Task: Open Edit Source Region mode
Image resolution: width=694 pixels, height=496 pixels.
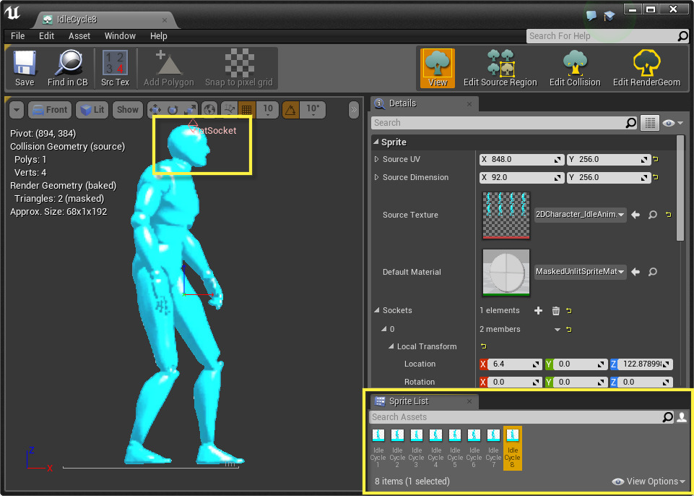Action: pos(500,64)
